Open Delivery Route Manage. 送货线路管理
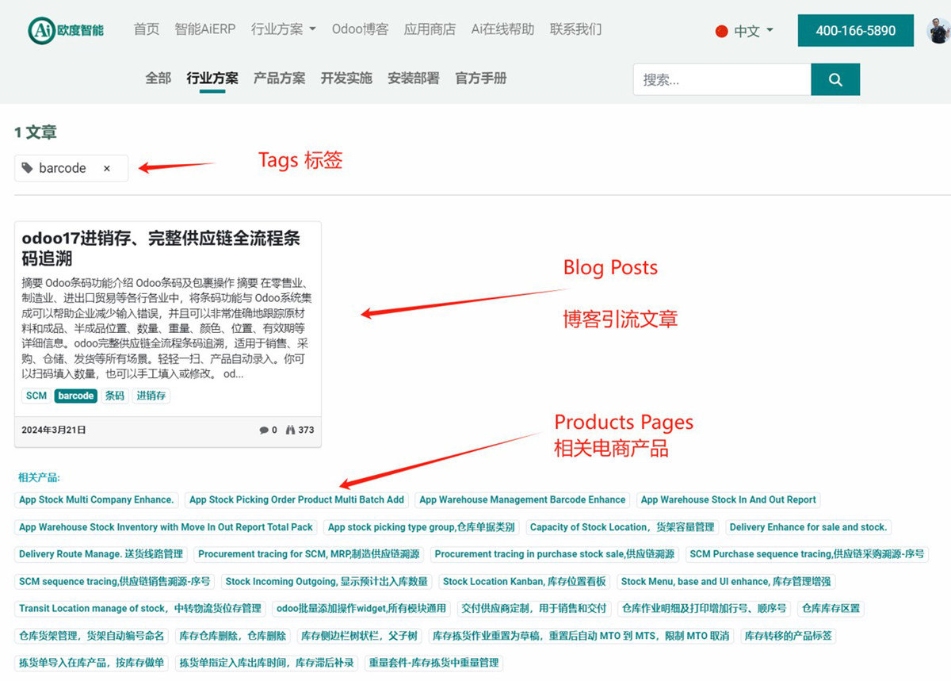The image size is (951, 681). click(x=101, y=553)
